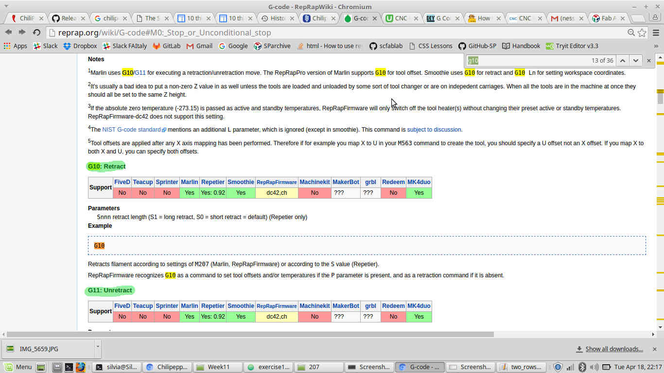Open the Linux Mint Menu button
The height and width of the screenshot is (373, 664).
coord(17,367)
